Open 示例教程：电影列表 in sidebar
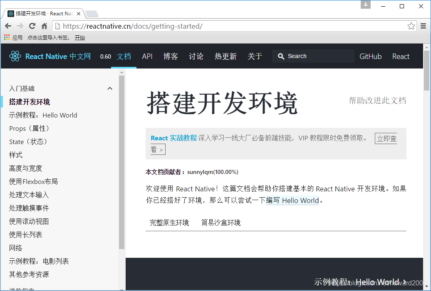The height and width of the screenshot is (291, 431). pyautogui.click(x=39, y=261)
